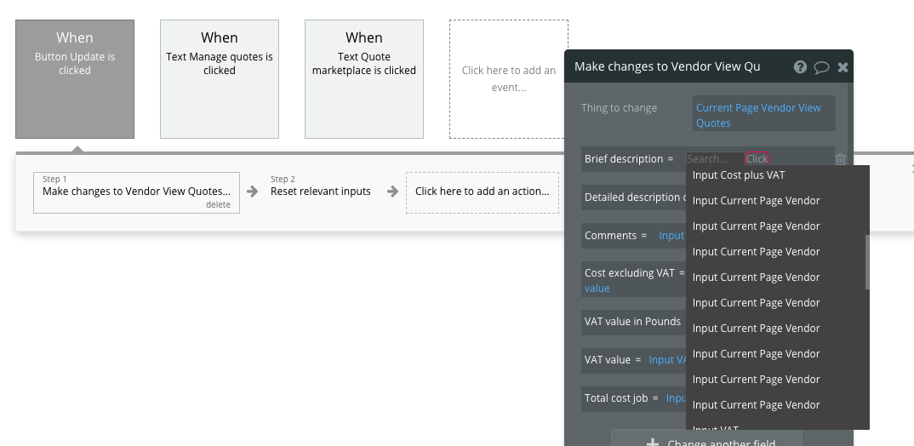Open the Text Manage quotes is clicked event
This screenshot has height=446, width=914.
point(220,78)
